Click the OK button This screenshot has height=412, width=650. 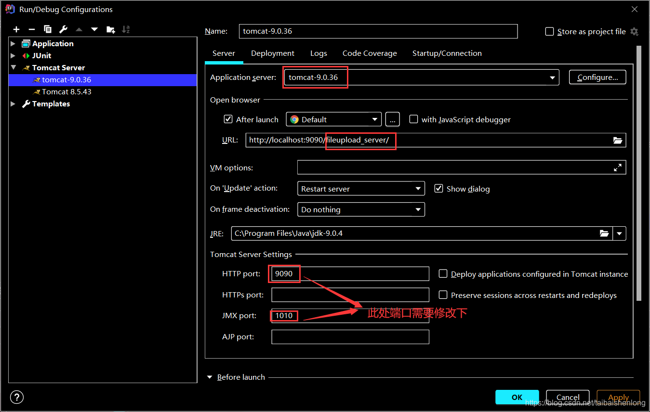(x=517, y=397)
